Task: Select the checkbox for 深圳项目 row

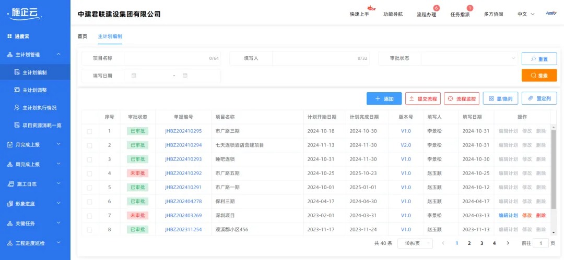Action: click(x=89, y=216)
